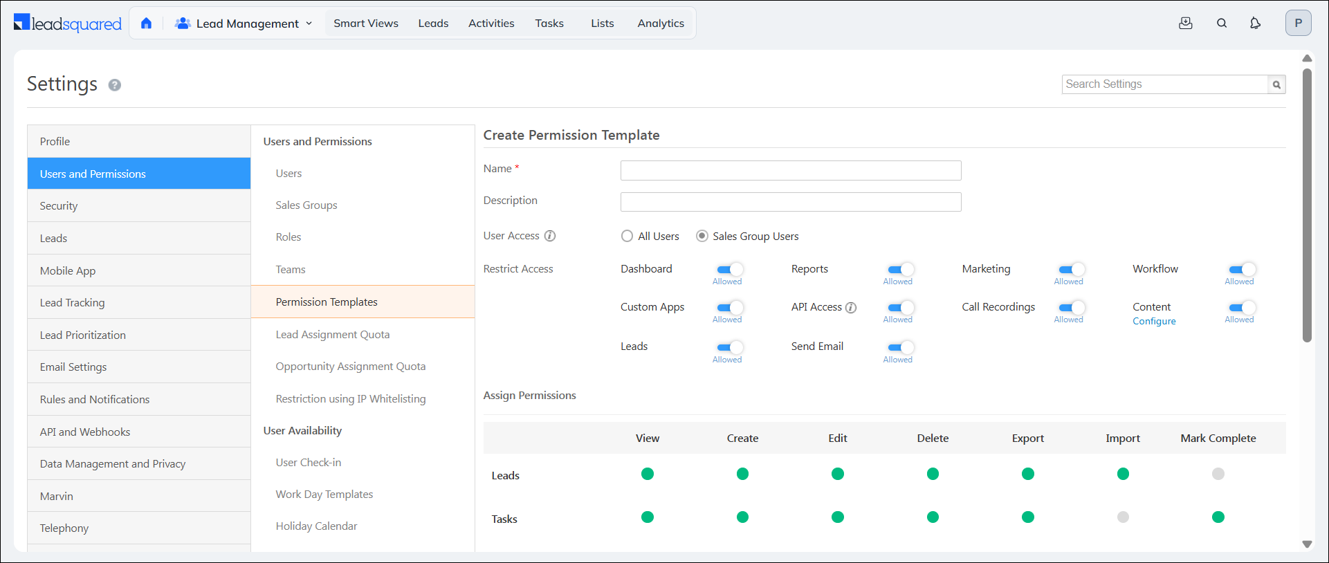Screen dimensions: 1329x563
Task: Toggle Leads restrict access switch
Action: pyautogui.click(x=730, y=347)
